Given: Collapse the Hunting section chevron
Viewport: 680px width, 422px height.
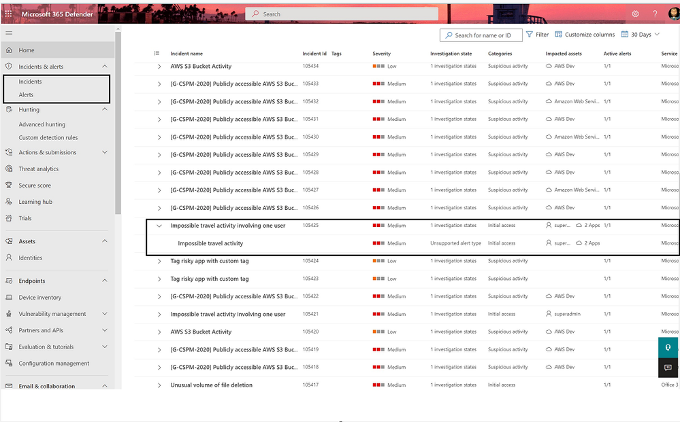Looking at the screenshot, I should 105,109.
